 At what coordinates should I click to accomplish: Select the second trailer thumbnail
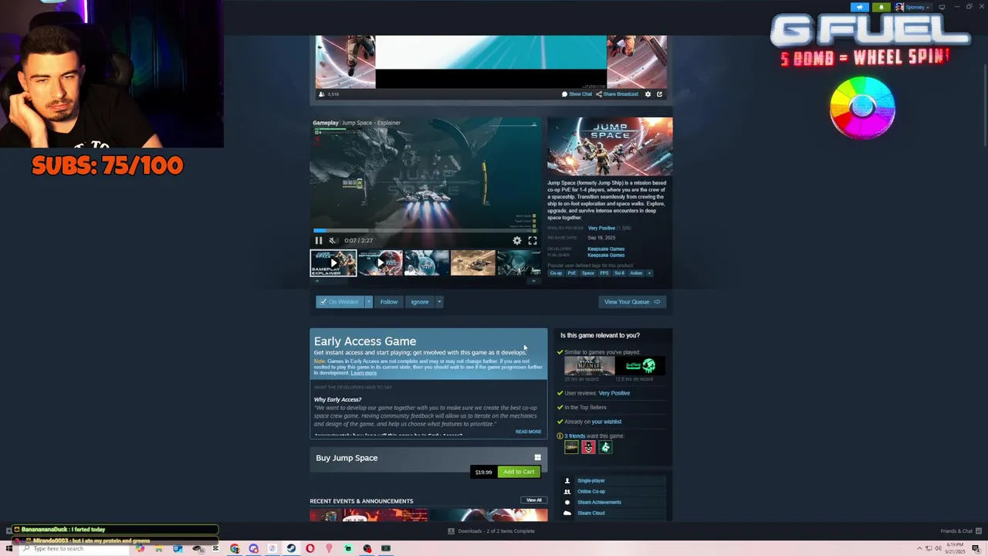click(x=380, y=263)
